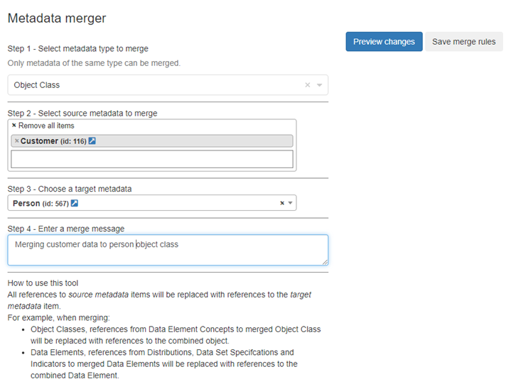
Task: Expand the target metadata dropdown arrow
Action: tap(290, 204)
